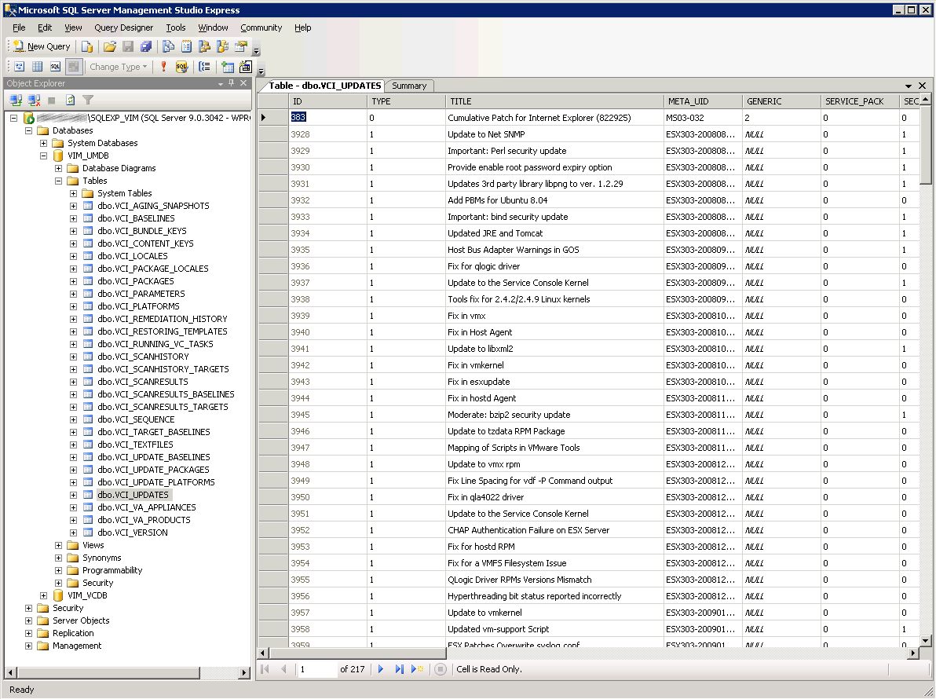Click the Object Explorer toolbar icon
Screen dimensions: 936x699
tap(204, 46)
